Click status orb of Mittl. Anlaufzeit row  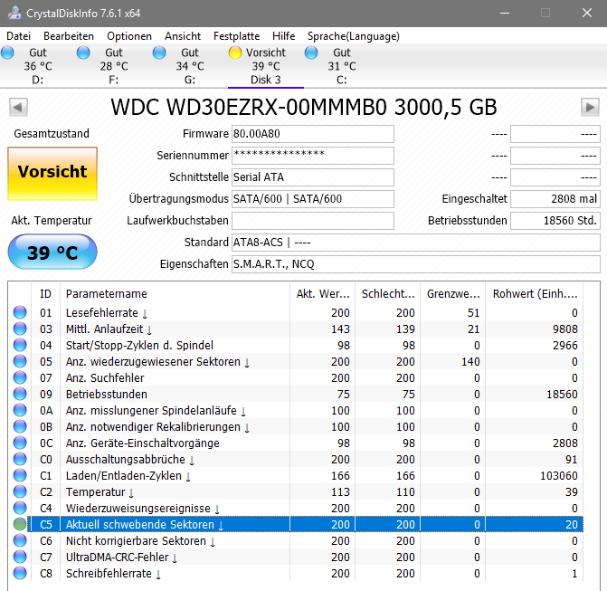coord(20,329)
